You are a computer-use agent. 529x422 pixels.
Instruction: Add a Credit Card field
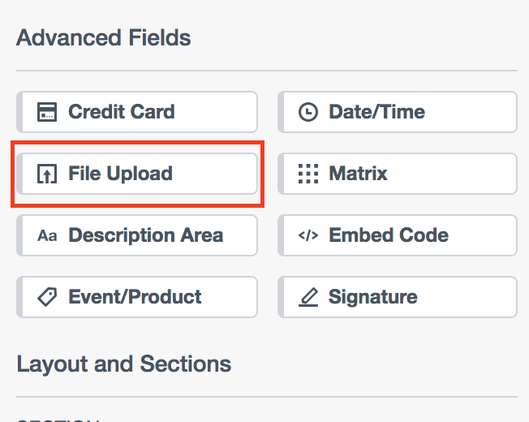(138, 112)
